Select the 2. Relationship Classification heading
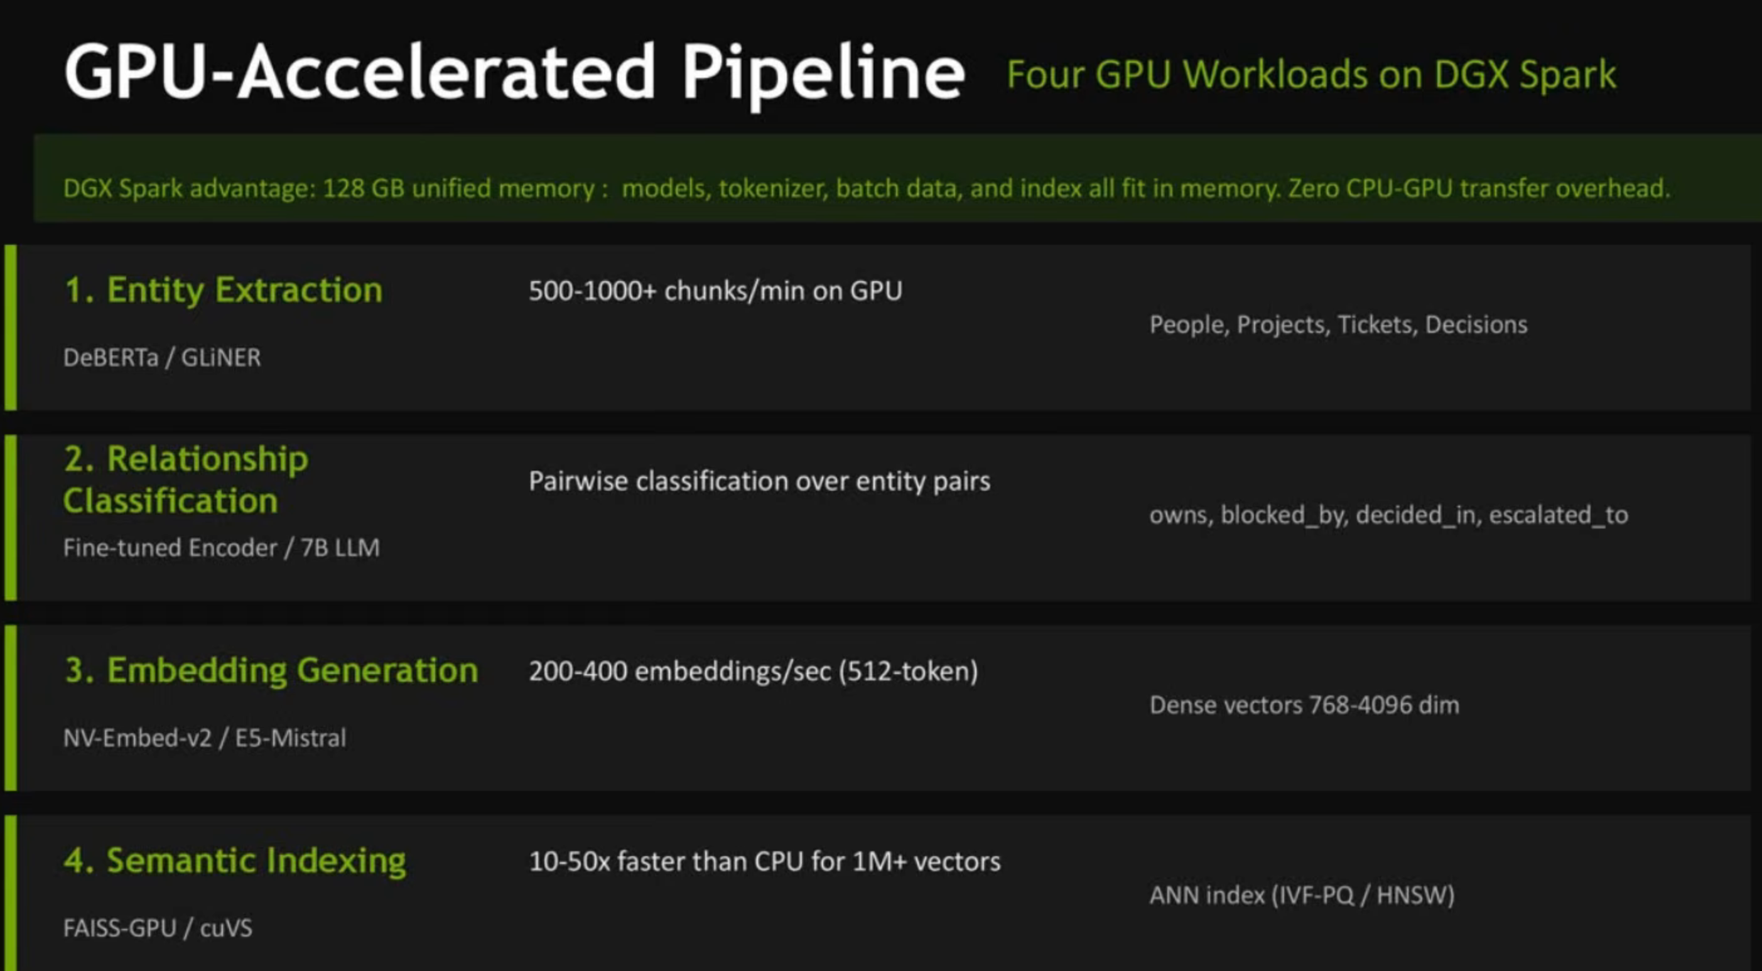 click(185, 480)
